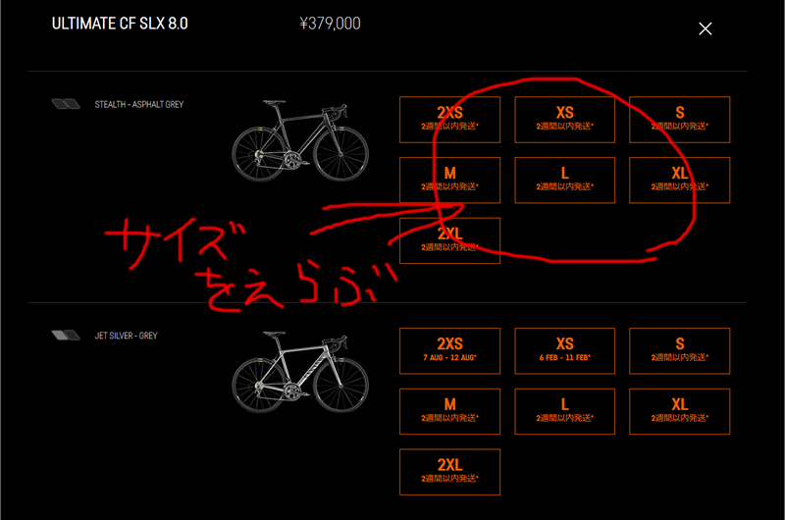Pick size XL in Jet Silver Grey
Screen dimensions: 785x520
coord(679,411)
